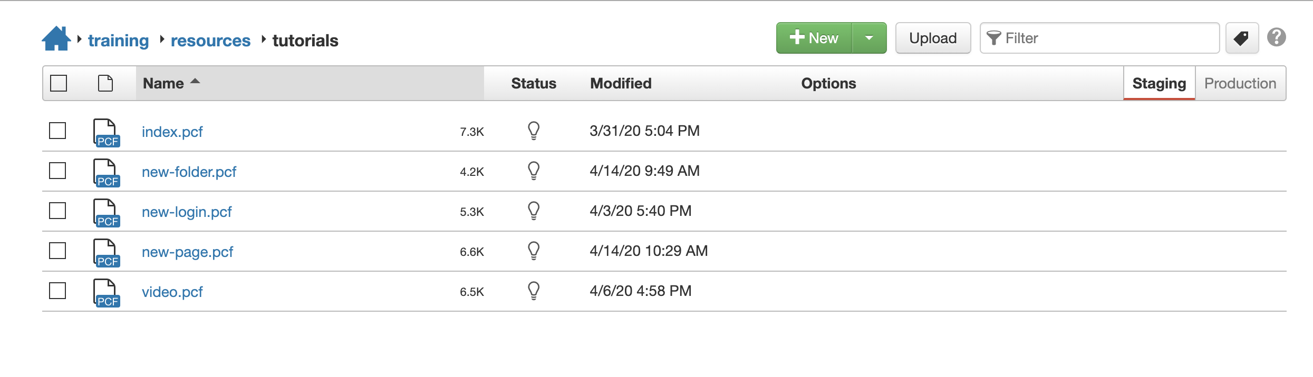This screenshot has height=377, width=1313.
Task: Check the box for new-page.pcf
Action: tap(57, 251)
